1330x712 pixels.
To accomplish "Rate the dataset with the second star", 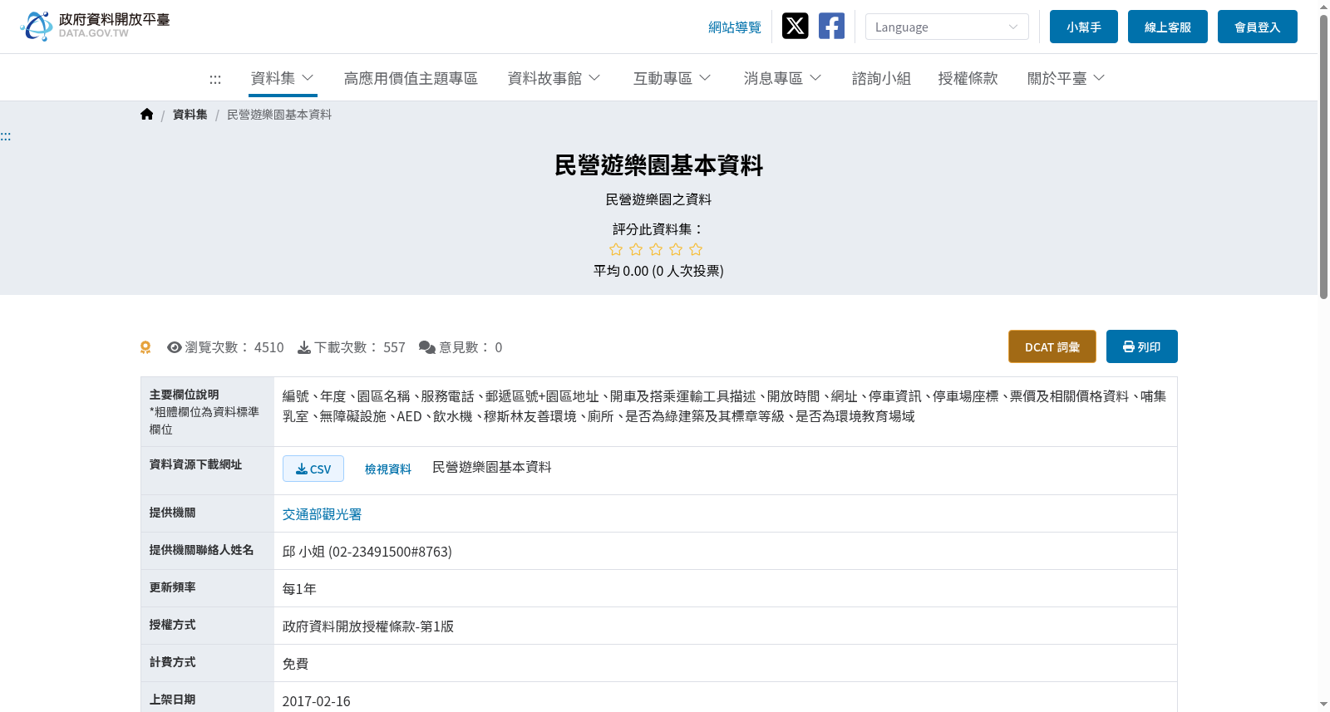I will pos(636,249).
